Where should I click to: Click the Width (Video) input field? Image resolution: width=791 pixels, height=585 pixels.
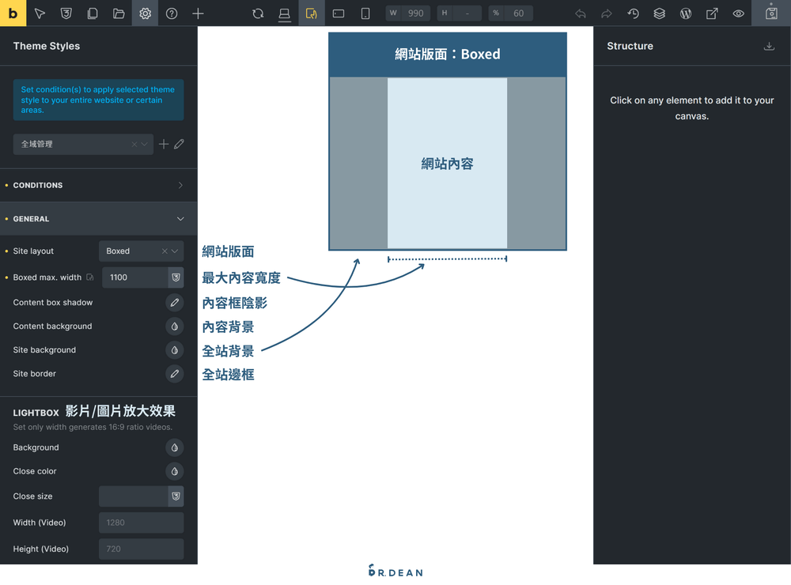[141, 523]
